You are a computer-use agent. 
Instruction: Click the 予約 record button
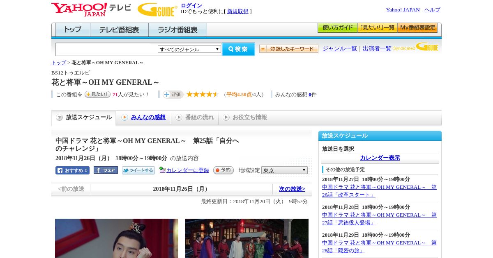223,170
